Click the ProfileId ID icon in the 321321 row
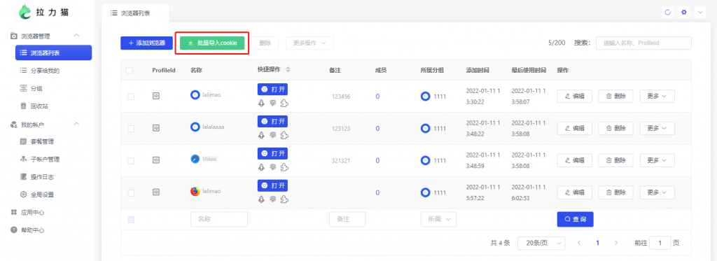Viewport: 717px width, 261px height. tap(156, 160)
